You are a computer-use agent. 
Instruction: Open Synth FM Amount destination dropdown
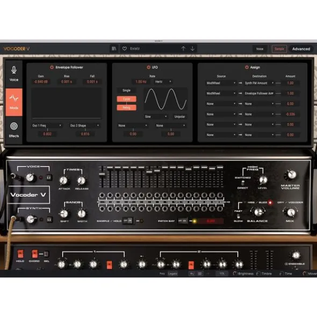260,83
